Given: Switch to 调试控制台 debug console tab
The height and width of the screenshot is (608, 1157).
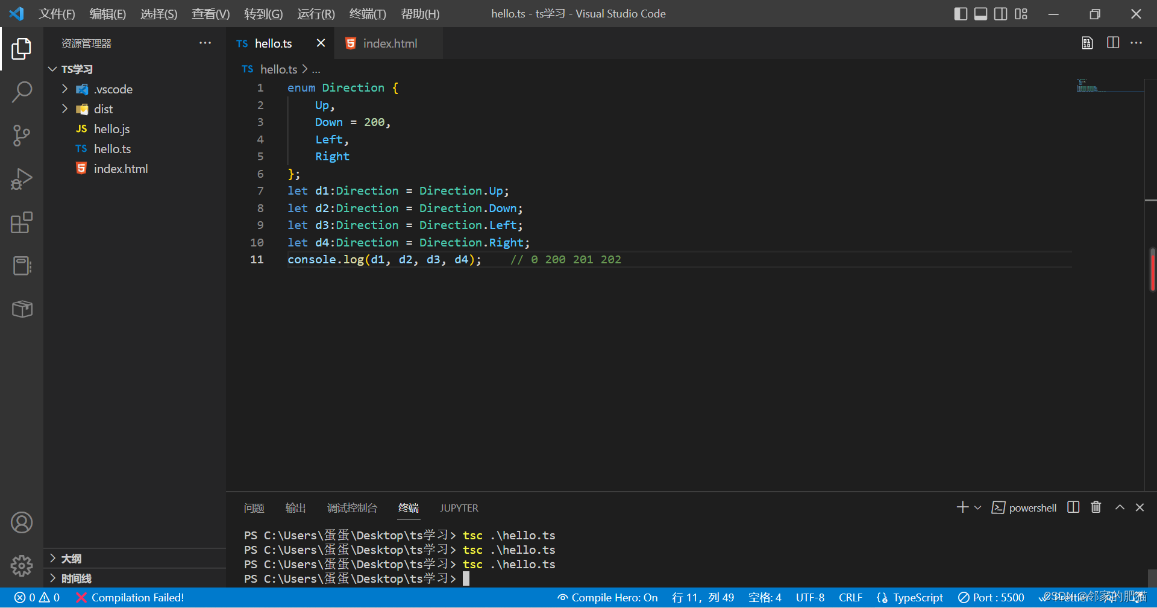Looking at the screenshot, I should [352, 508].
